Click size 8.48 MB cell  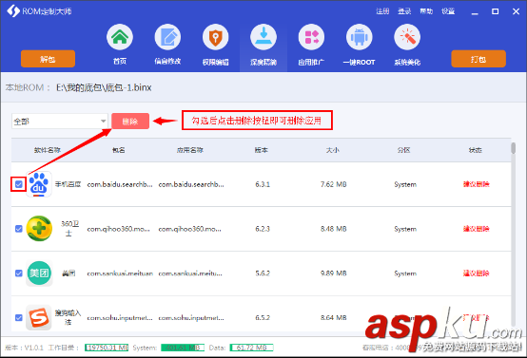pyautogui.click(x=333, y=229)
